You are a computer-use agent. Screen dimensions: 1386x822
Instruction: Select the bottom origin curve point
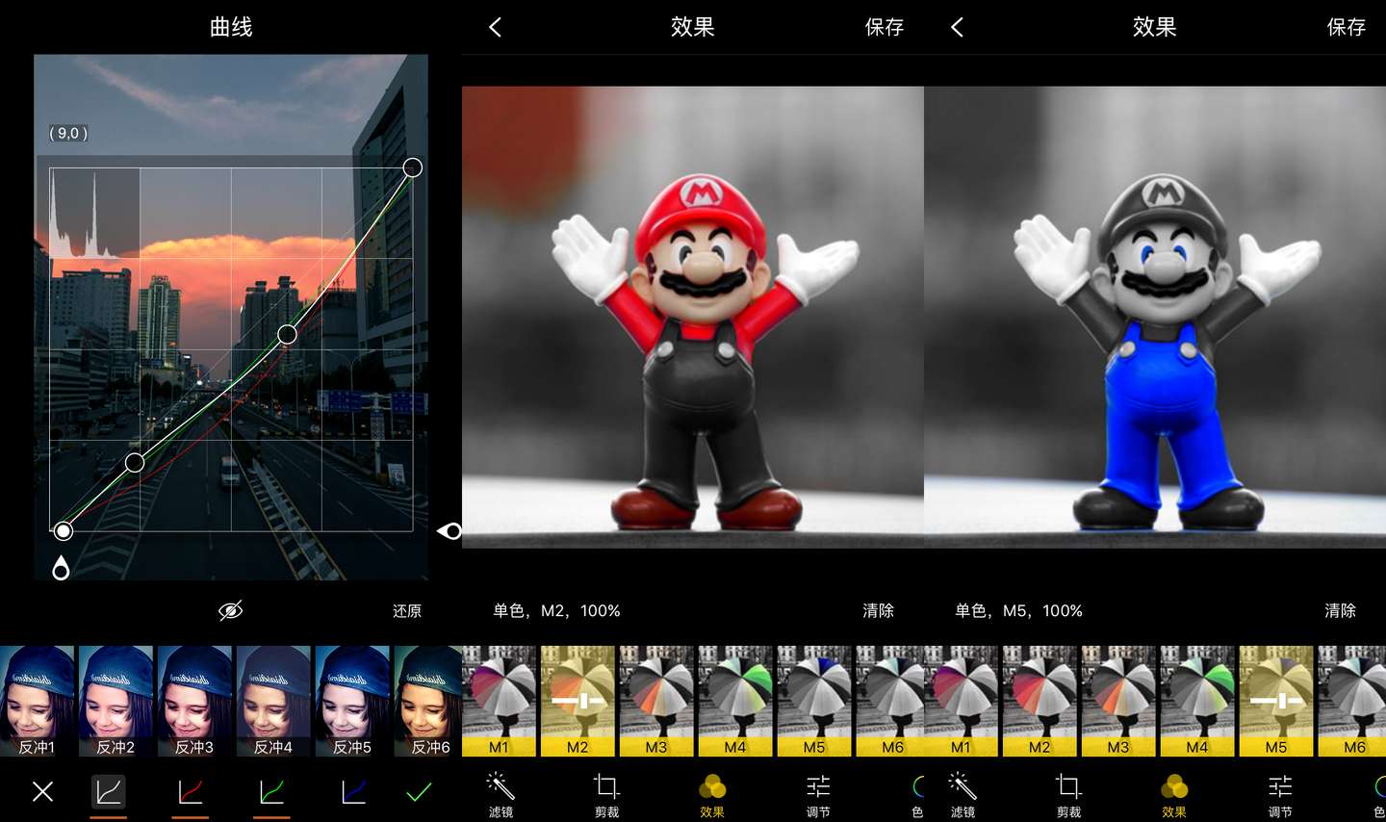tap(64, 531)
